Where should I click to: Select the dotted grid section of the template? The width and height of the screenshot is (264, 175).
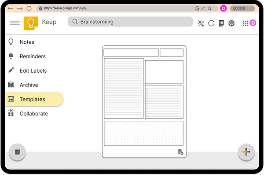coord(143,133)
